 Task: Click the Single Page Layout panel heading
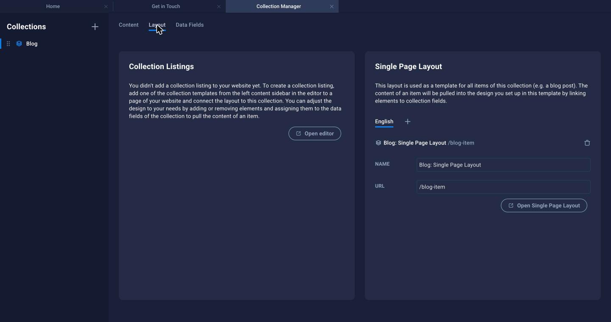point(409,67)
